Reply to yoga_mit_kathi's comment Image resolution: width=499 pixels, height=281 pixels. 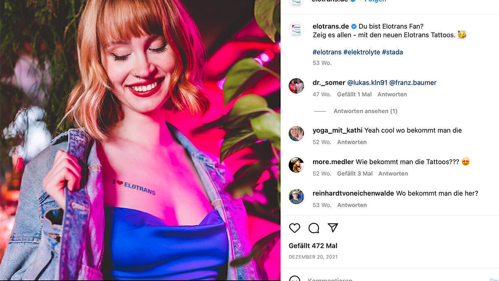[352, 142]
